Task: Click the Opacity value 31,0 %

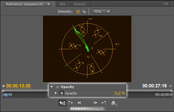Action: click(x=119, y=93)
